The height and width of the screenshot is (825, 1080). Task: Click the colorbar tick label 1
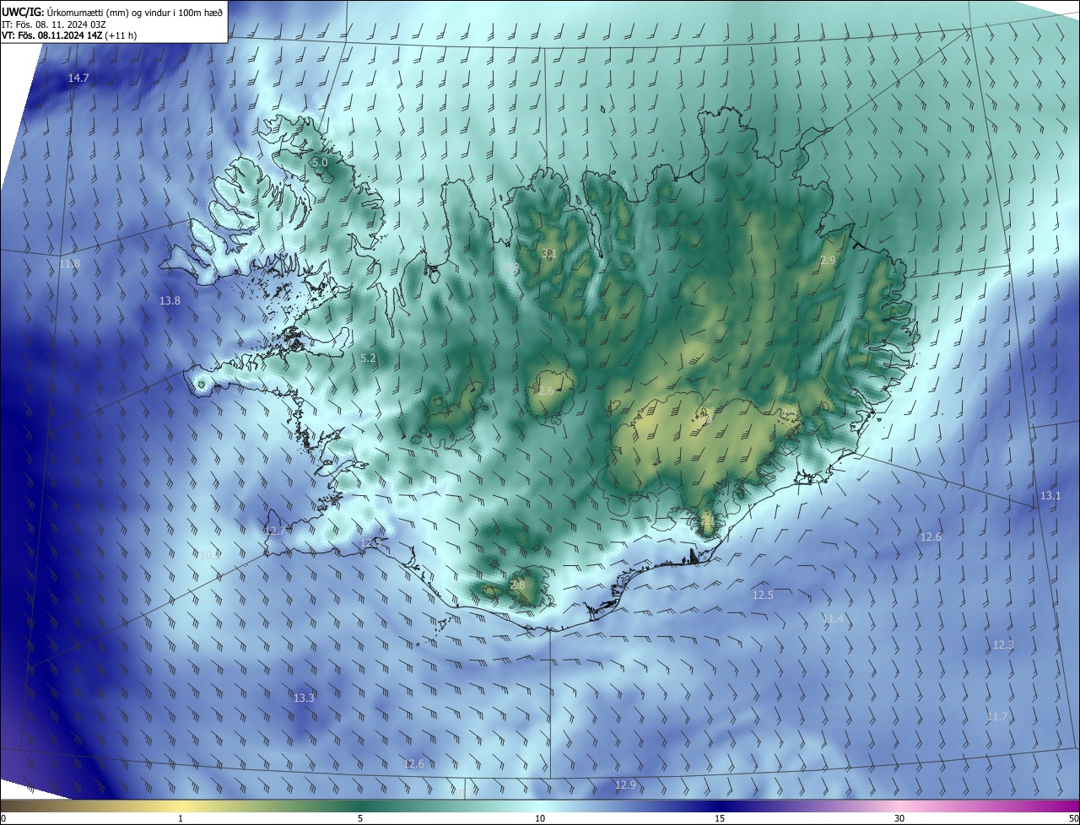coord(181,818)
